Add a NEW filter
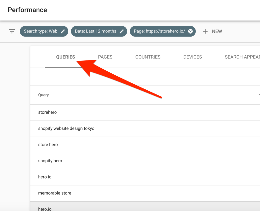Image resolution: width=260 pixels, height=211 pixels. 213,31
